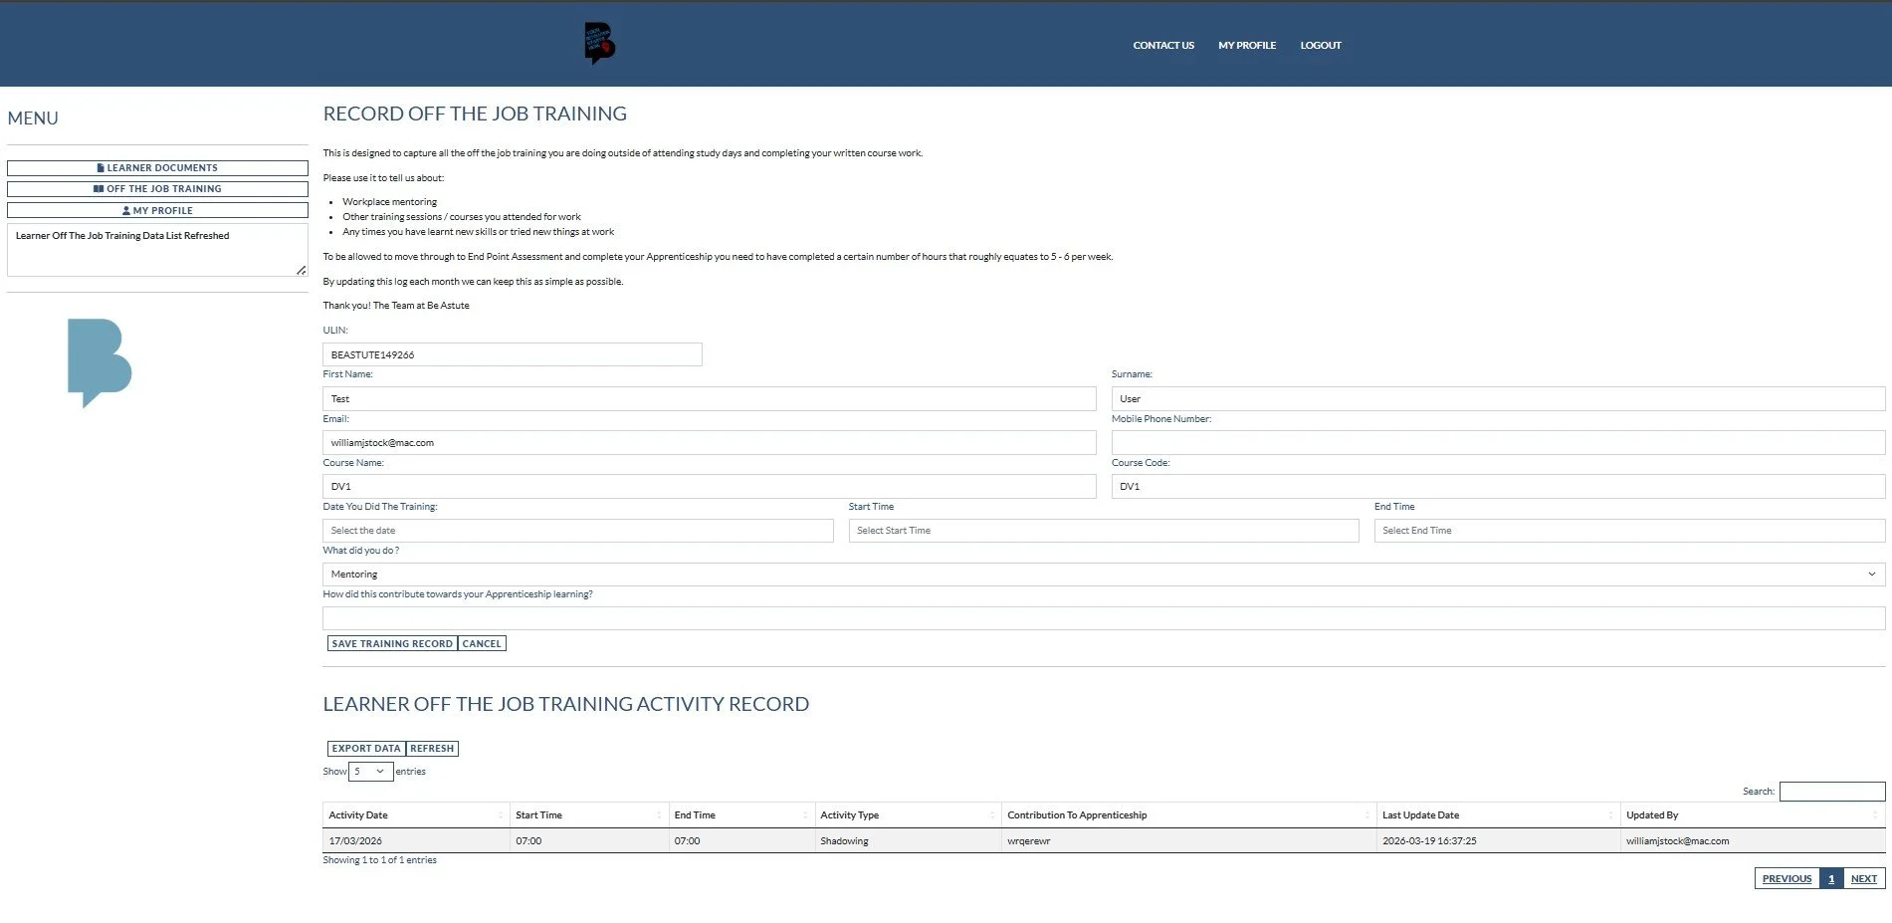Image resolution: width=1892 pixels, height=923 pixels.
Task: Click the table Search box
Action: (x=1832, y=792)
